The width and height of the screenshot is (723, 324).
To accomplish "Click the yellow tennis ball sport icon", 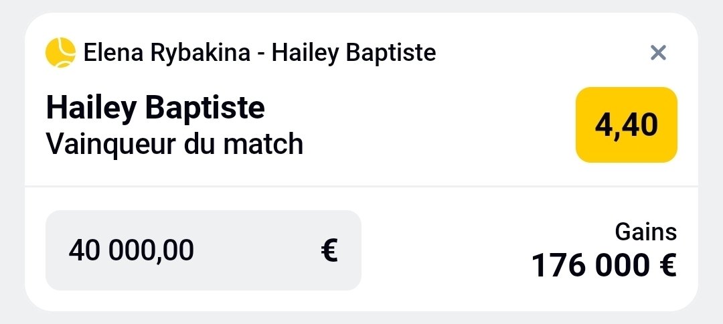I will coord(60,52).
